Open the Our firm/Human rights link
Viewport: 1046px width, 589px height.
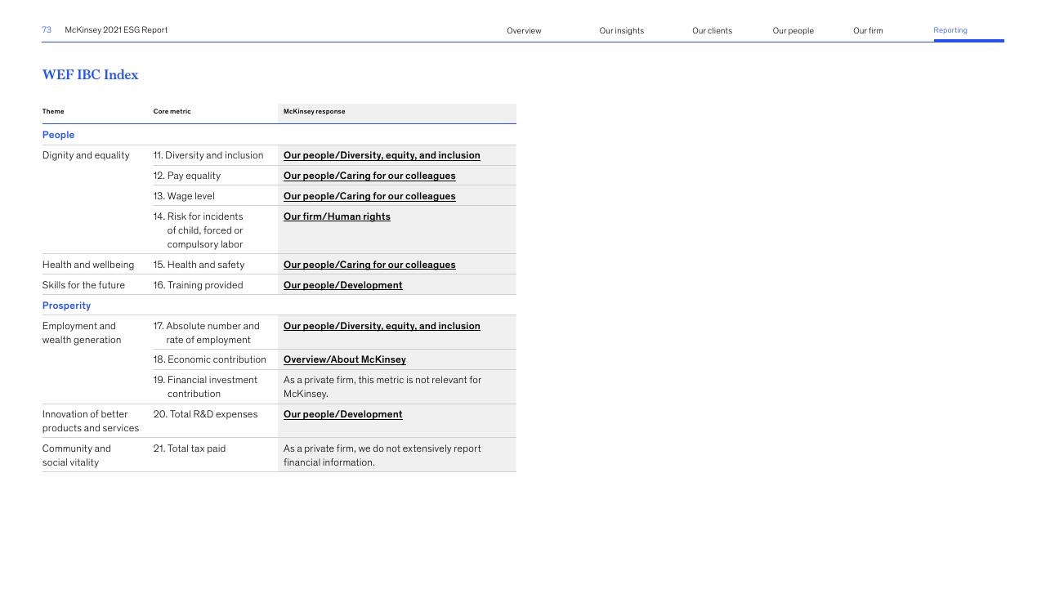(x=337, y=216)
